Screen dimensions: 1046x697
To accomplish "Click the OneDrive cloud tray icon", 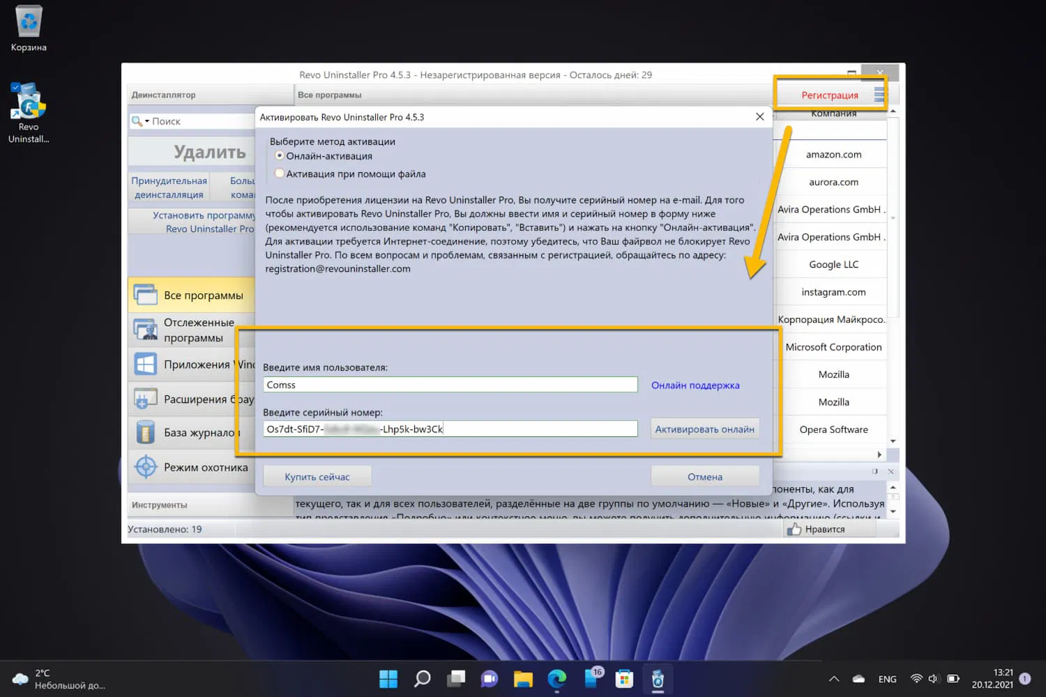I will click(x=858, y=678).
